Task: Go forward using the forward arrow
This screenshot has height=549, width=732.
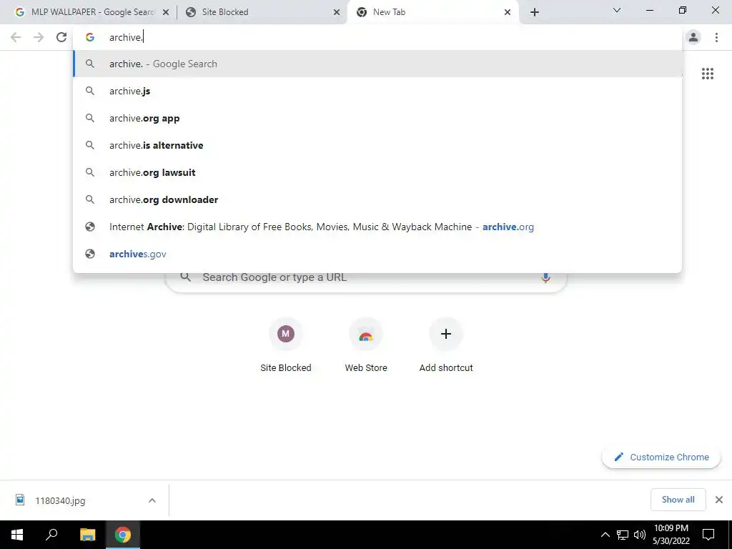Action: (x=39, y=37)
